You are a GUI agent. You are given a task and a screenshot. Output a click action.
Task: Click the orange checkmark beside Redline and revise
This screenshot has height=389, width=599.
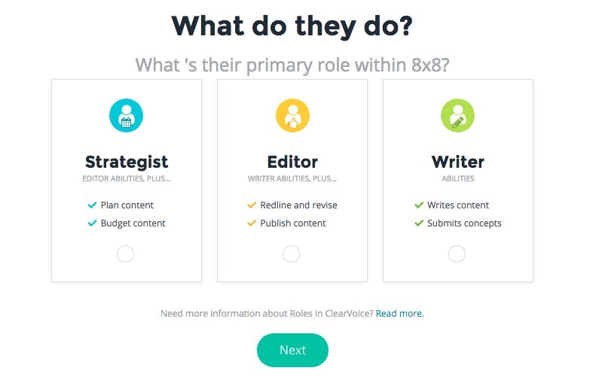coord(252,205)
